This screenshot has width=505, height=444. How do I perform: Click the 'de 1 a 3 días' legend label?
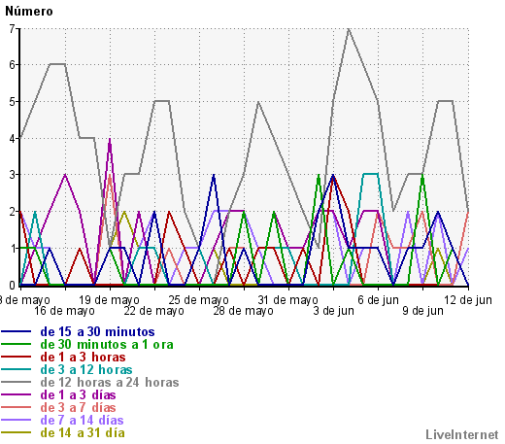click(x=78, y=395)
